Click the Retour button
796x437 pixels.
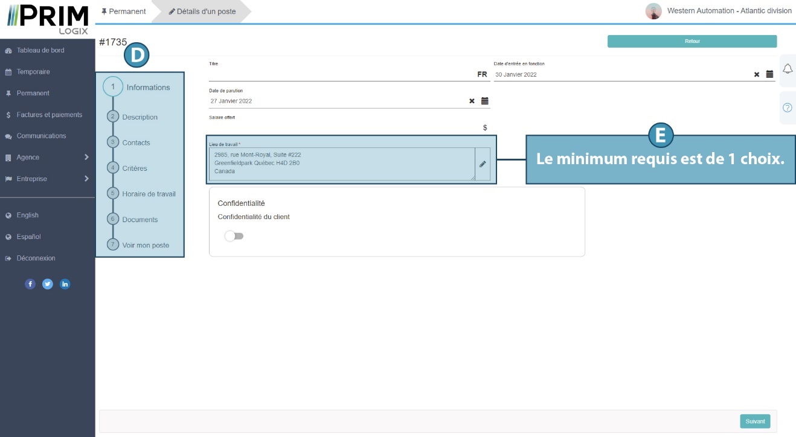692,41
